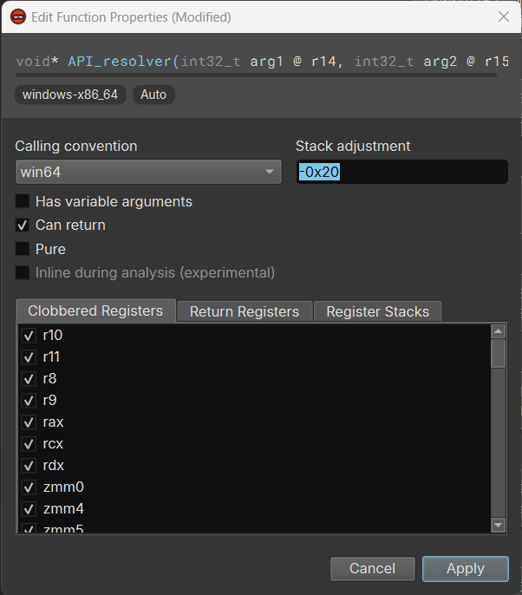Screen dimensions: 522x595
Task: Click the Cancel button
Action: (373, 569)
